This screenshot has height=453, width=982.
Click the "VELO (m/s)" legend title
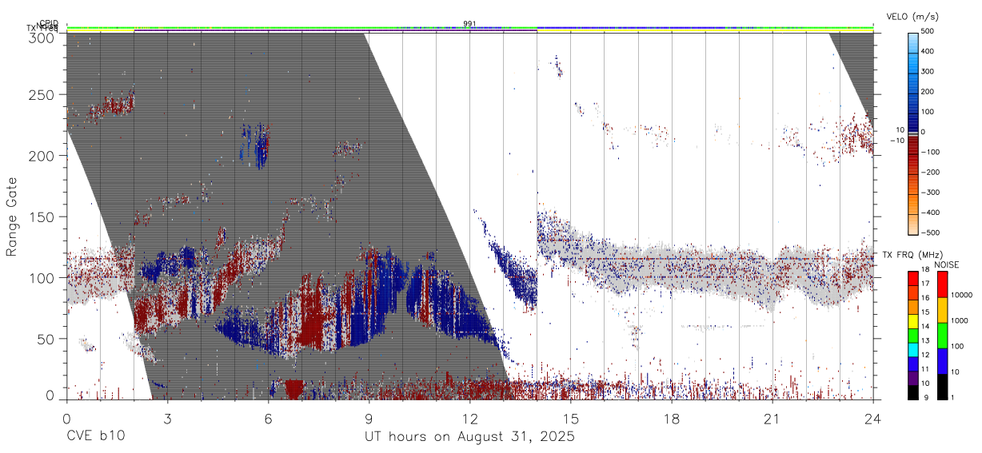pos(912,16)
